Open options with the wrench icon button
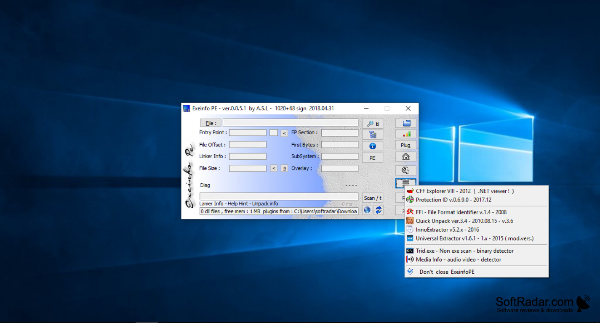The width and height of the screenshot is (600, 323). 406,170
